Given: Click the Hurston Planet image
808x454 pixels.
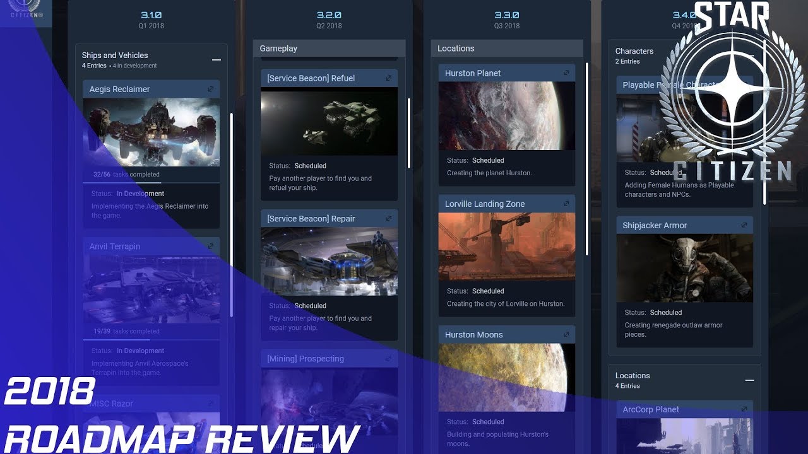Looking at the screenshot, I should point(507,115).
